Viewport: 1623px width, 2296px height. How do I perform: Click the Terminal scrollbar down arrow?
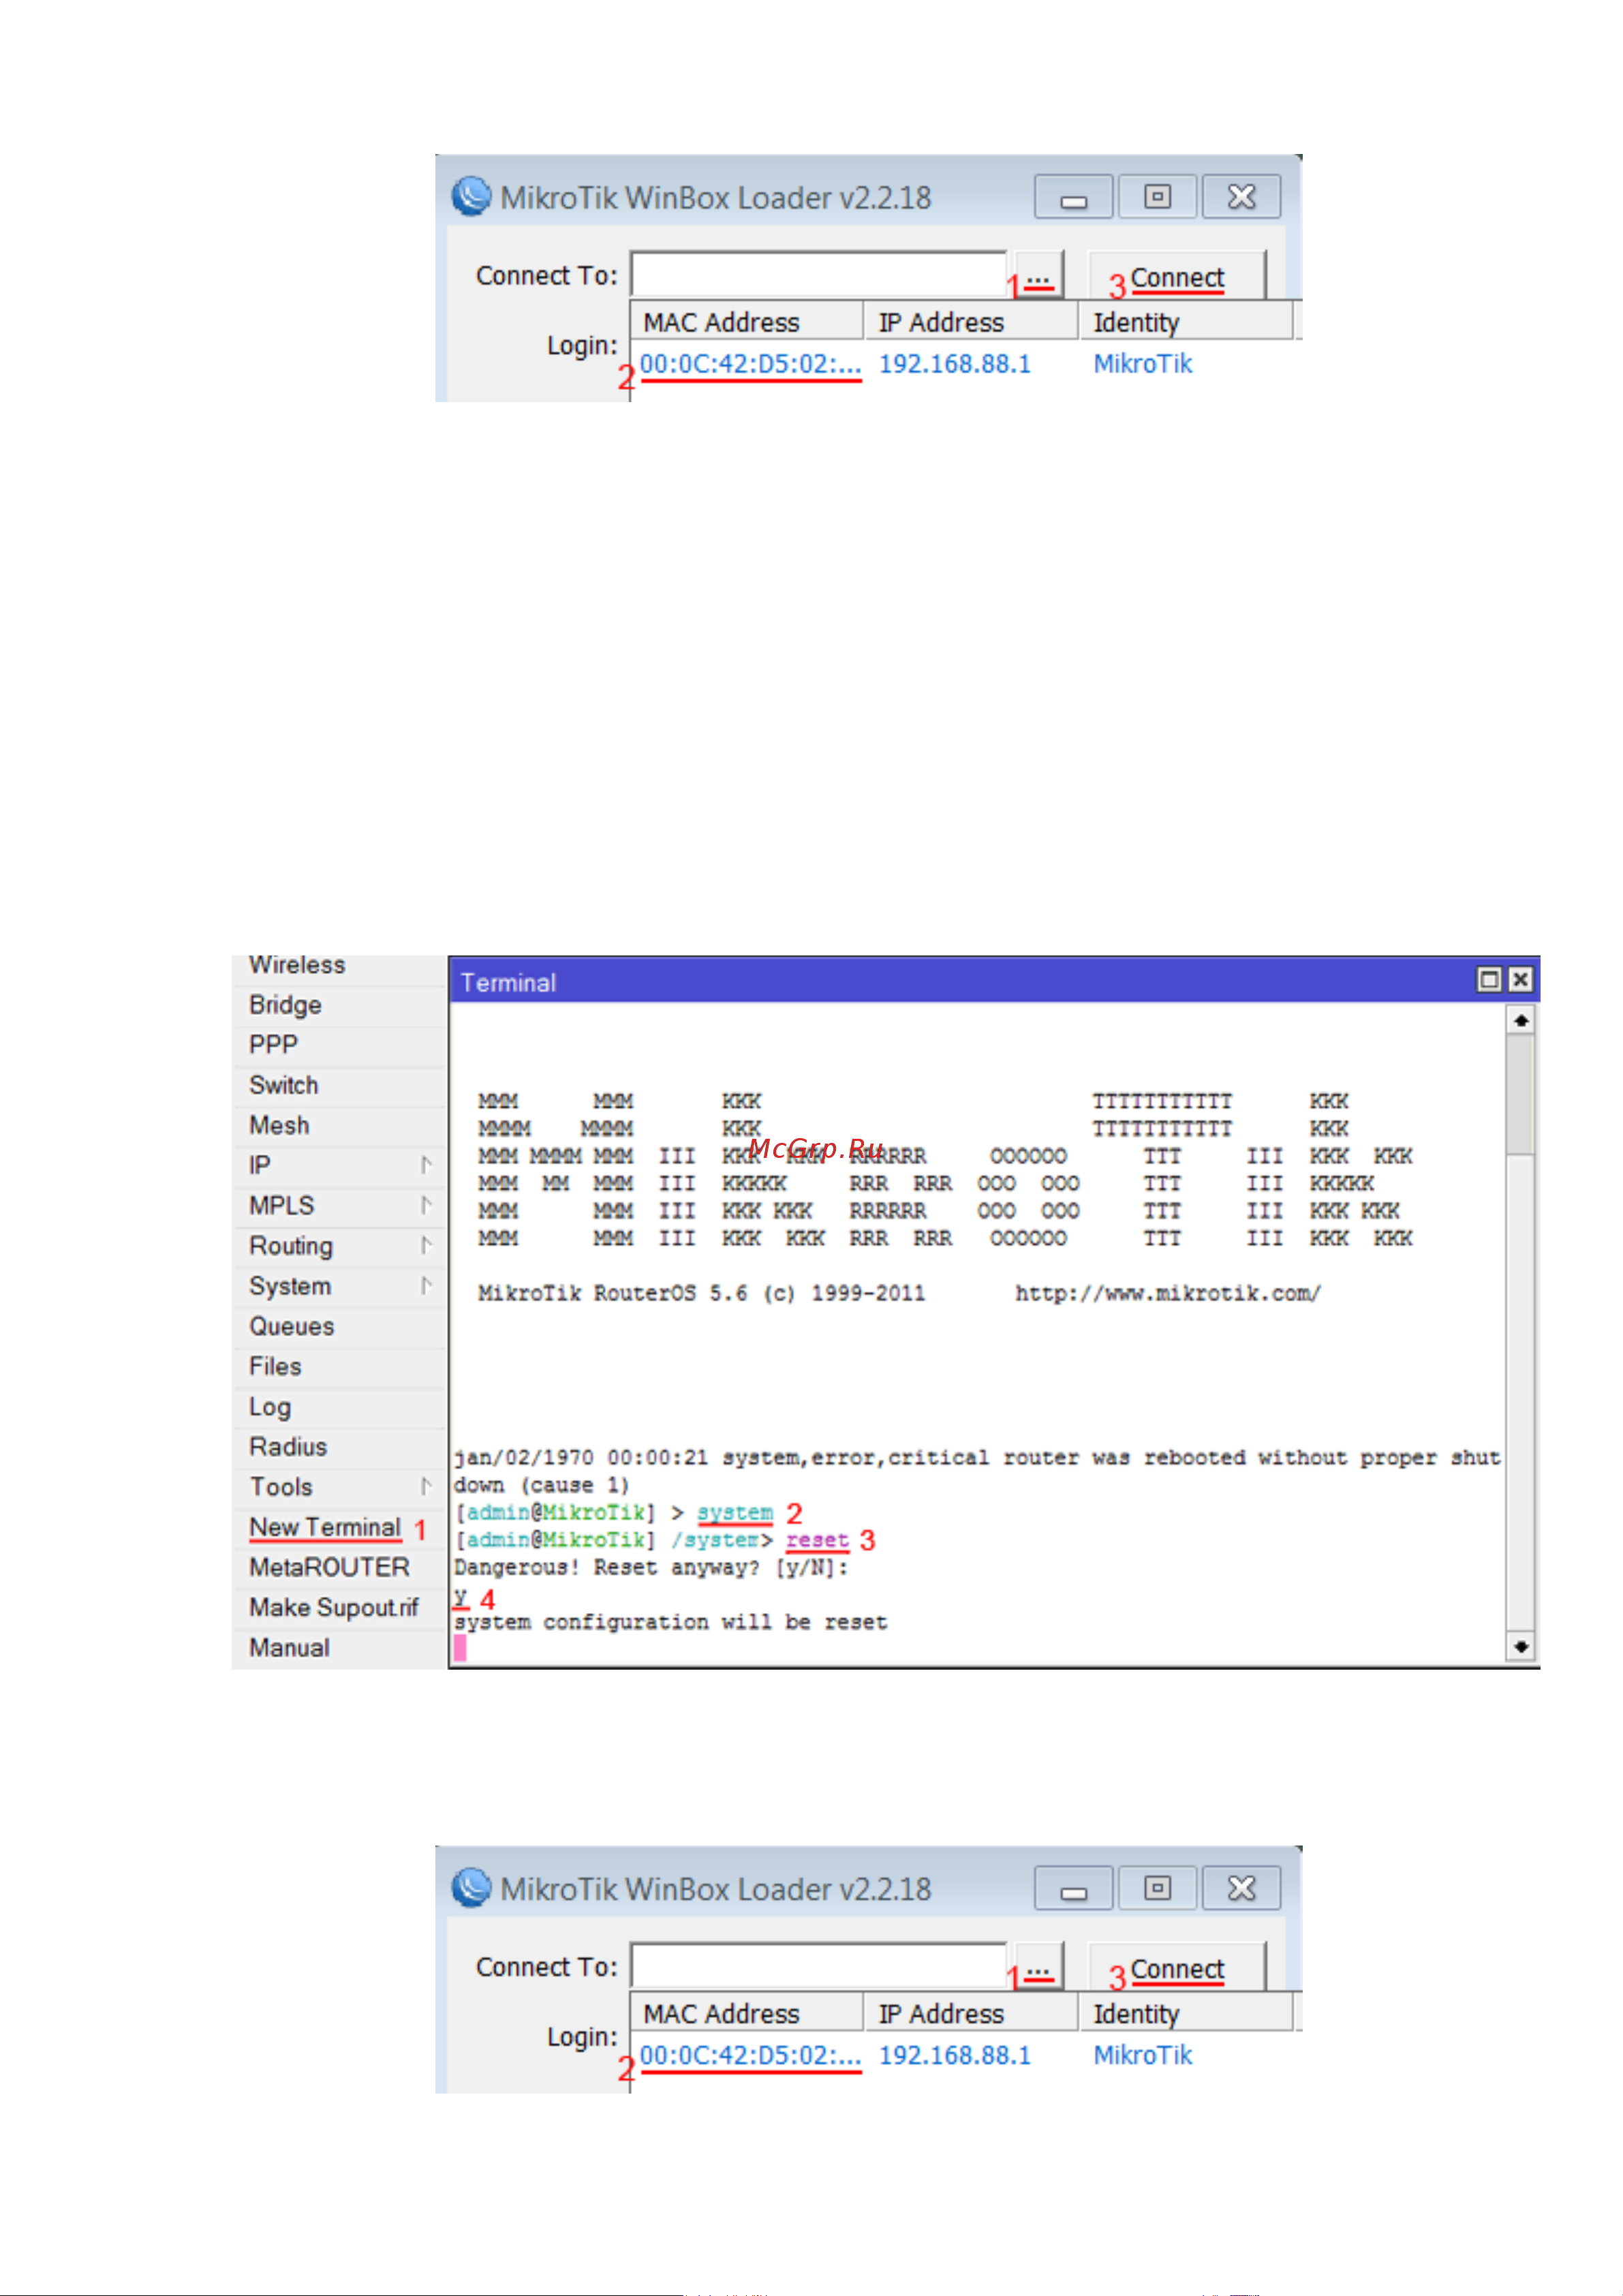tap(1520, 1646)
